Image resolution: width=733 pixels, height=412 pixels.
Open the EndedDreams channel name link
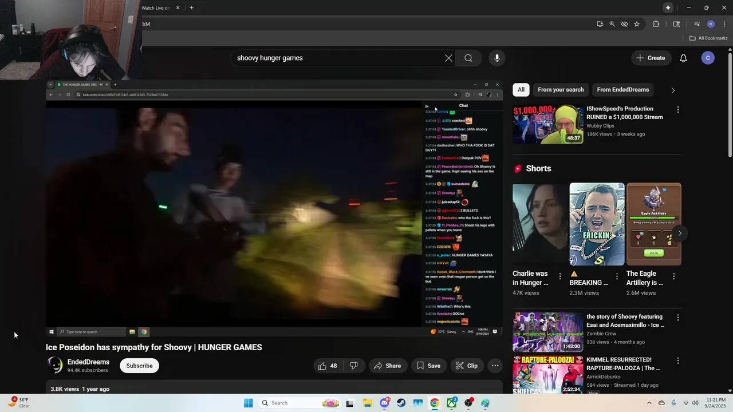pyautogui.click(x=88, y=362)
